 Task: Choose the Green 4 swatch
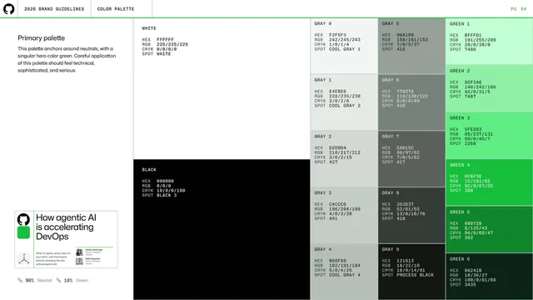click(489, 182)
